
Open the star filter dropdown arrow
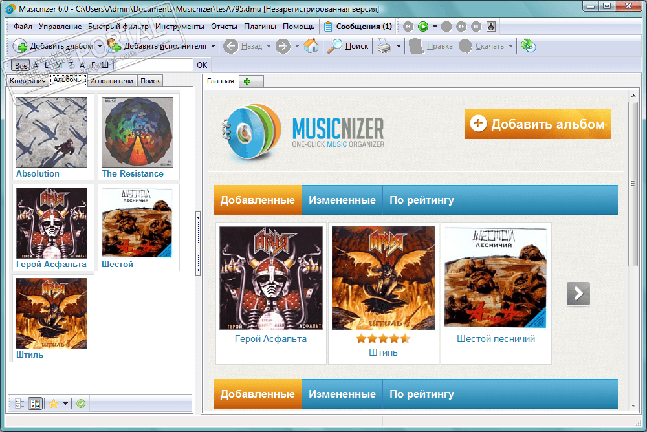(x=65, y=404)
